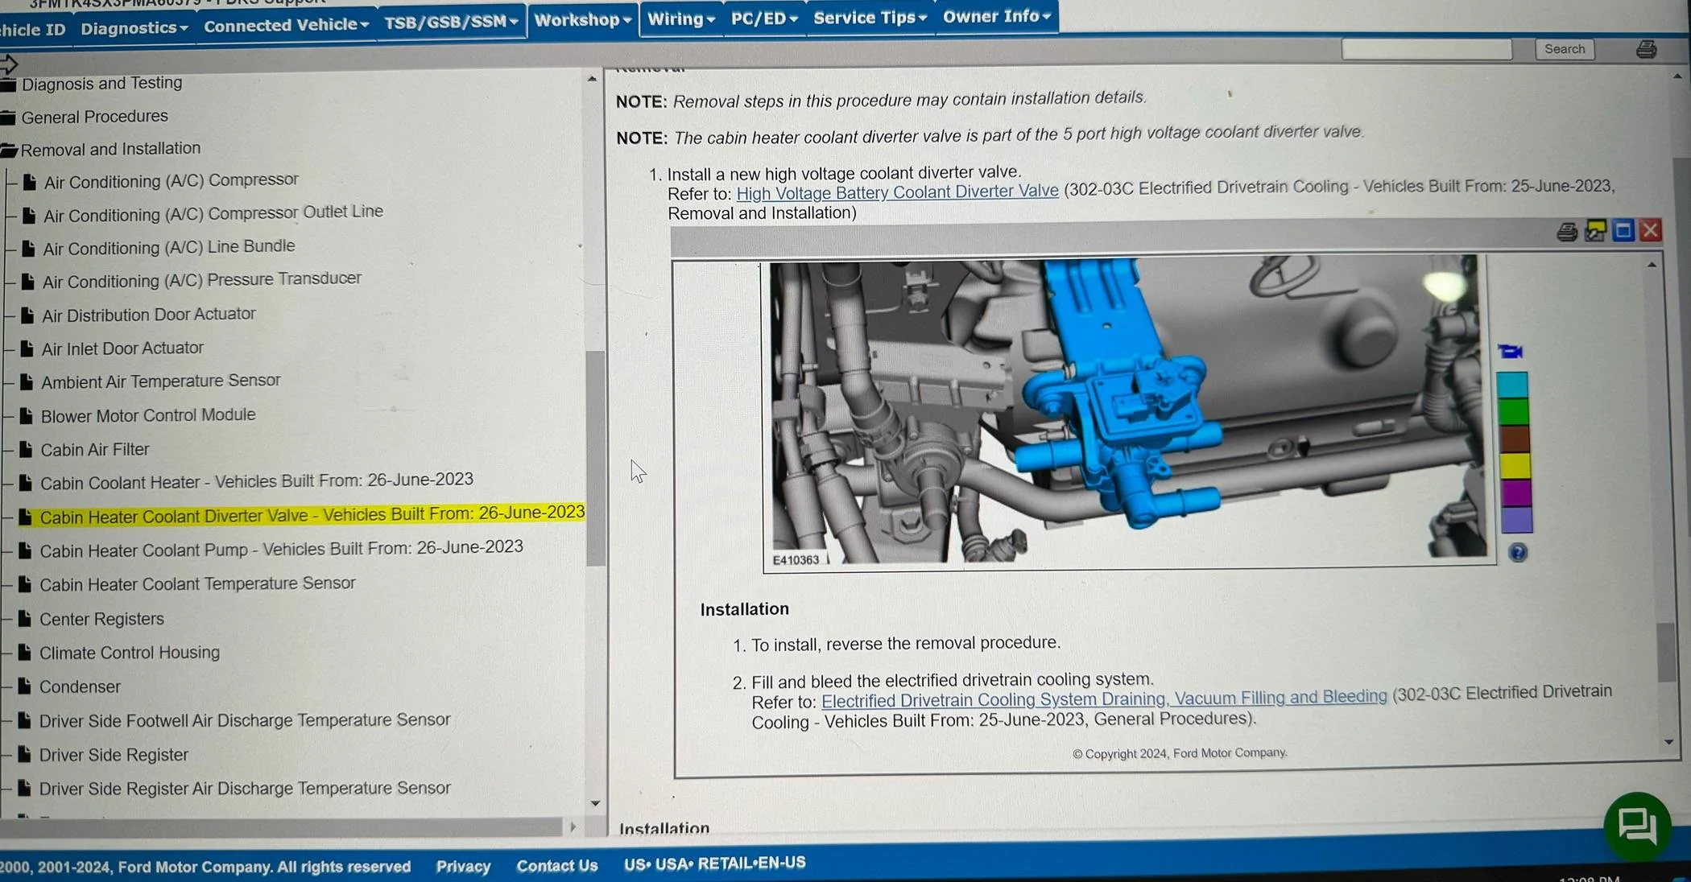Open Air Inlet Door Actuator

pos(122,348)
